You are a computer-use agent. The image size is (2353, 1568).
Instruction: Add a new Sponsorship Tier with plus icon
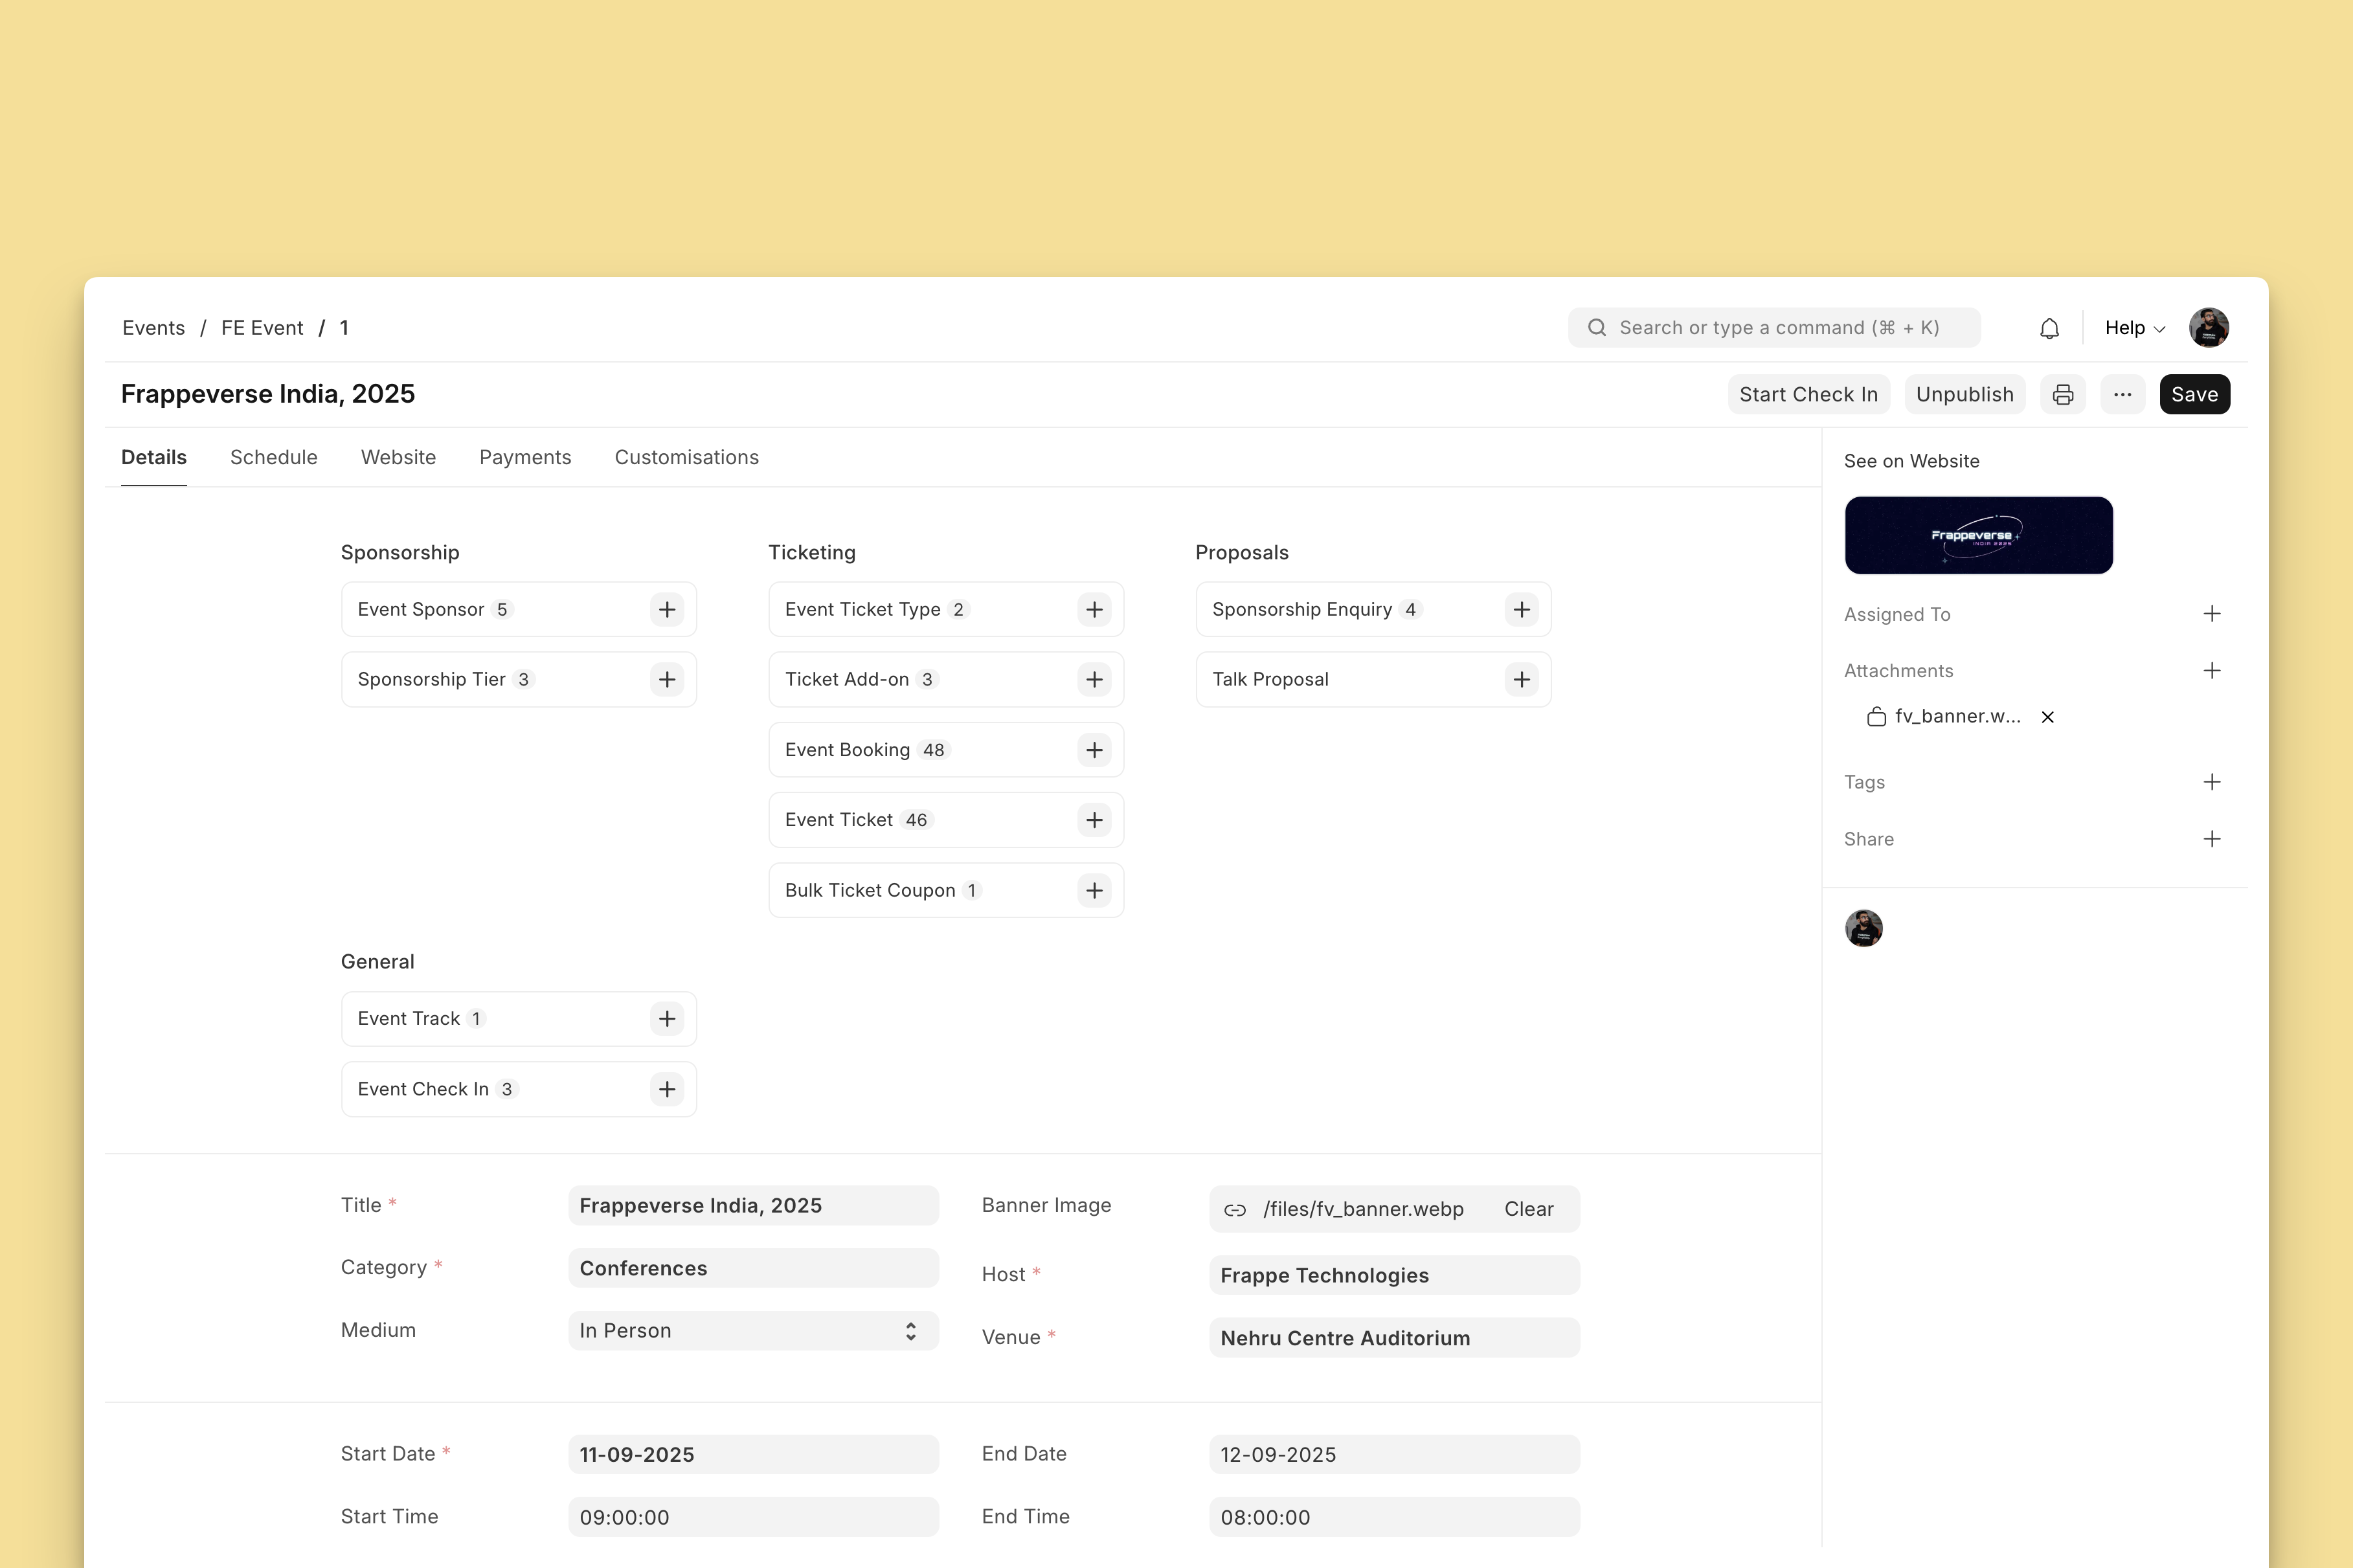click(667, 680)
